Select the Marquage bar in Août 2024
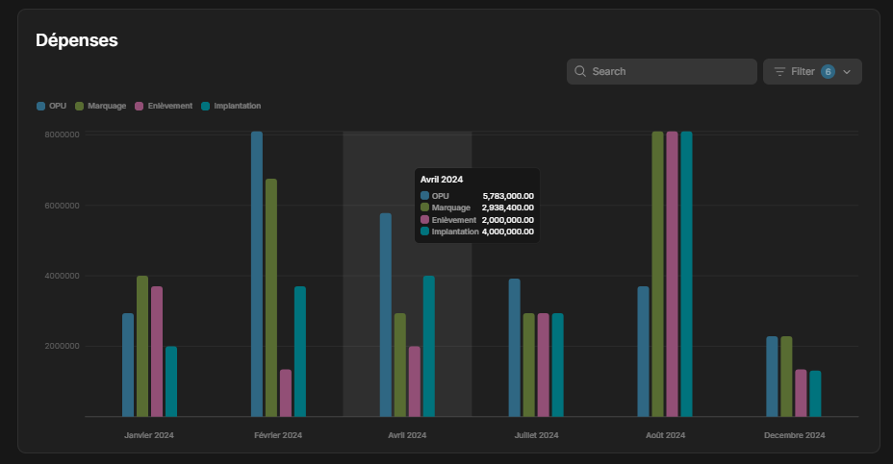This screenshot has height=464, width=893. [658, 274]
